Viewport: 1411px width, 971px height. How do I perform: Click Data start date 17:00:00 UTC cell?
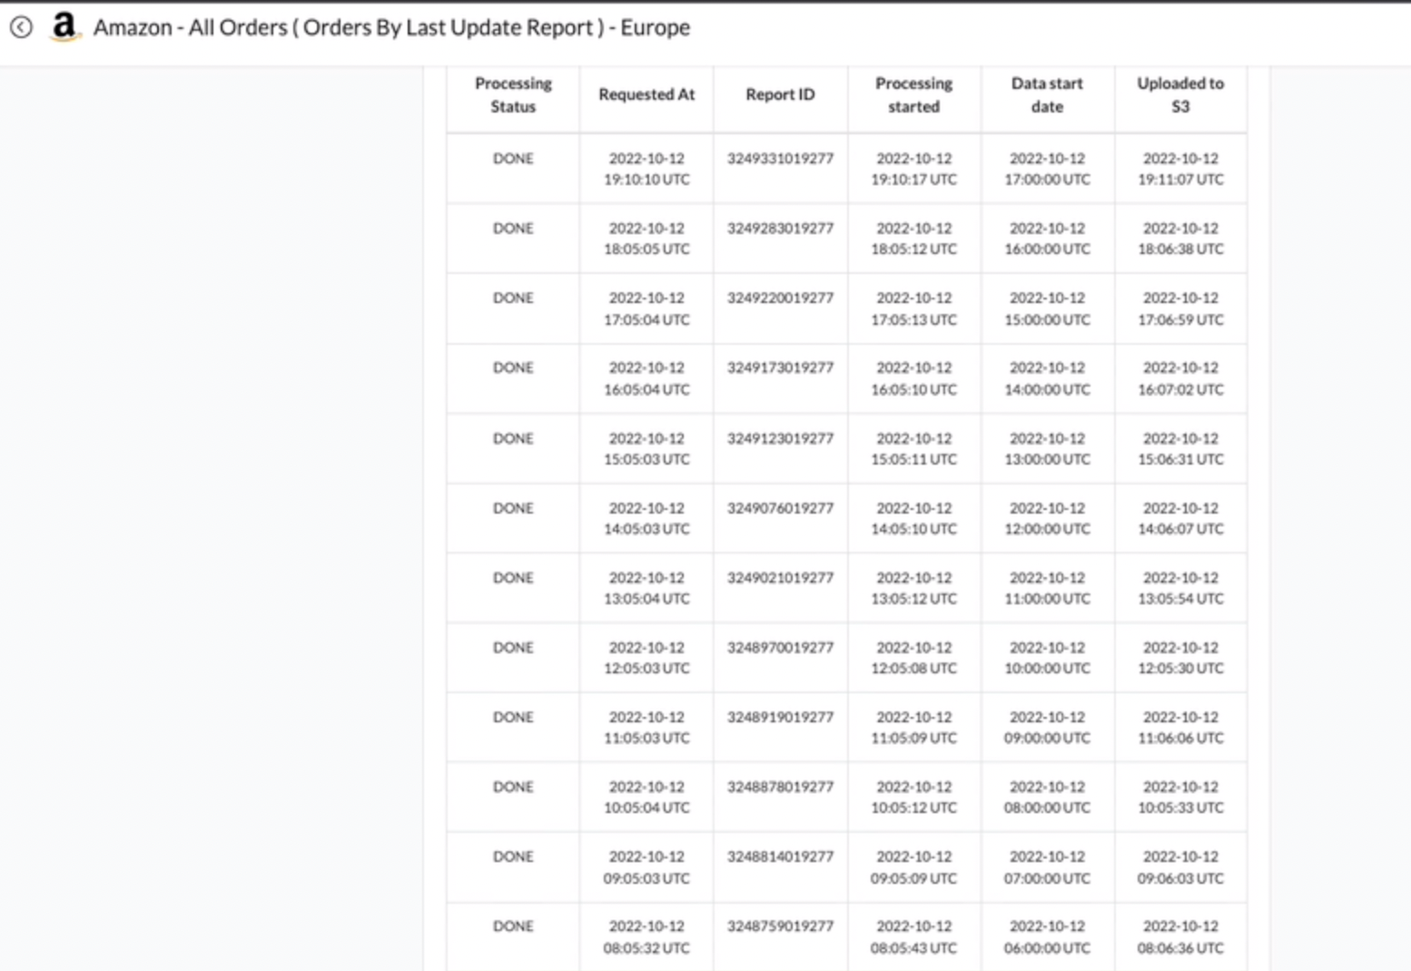pos(1047,169)
